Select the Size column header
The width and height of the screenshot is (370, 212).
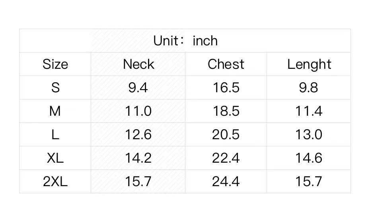(55, 64)
